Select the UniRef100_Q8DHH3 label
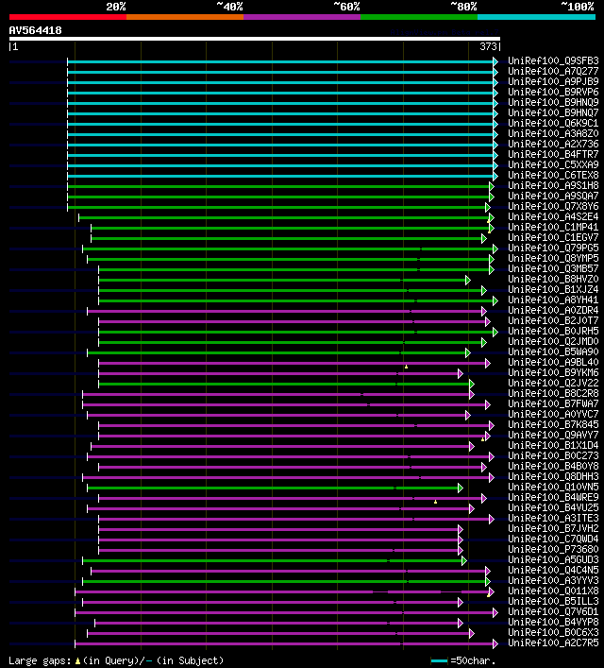The image size is (604, 668). pos(553,476)
